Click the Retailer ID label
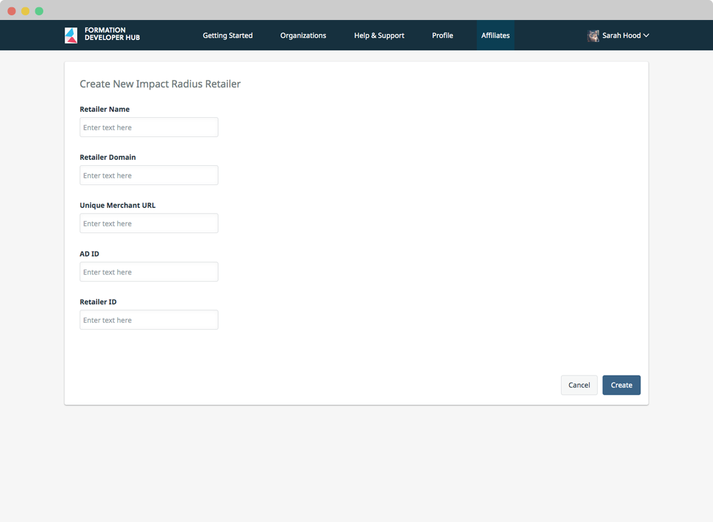Image resolution: width=713 pixels, height=522 pixels. tap(98, 302)
